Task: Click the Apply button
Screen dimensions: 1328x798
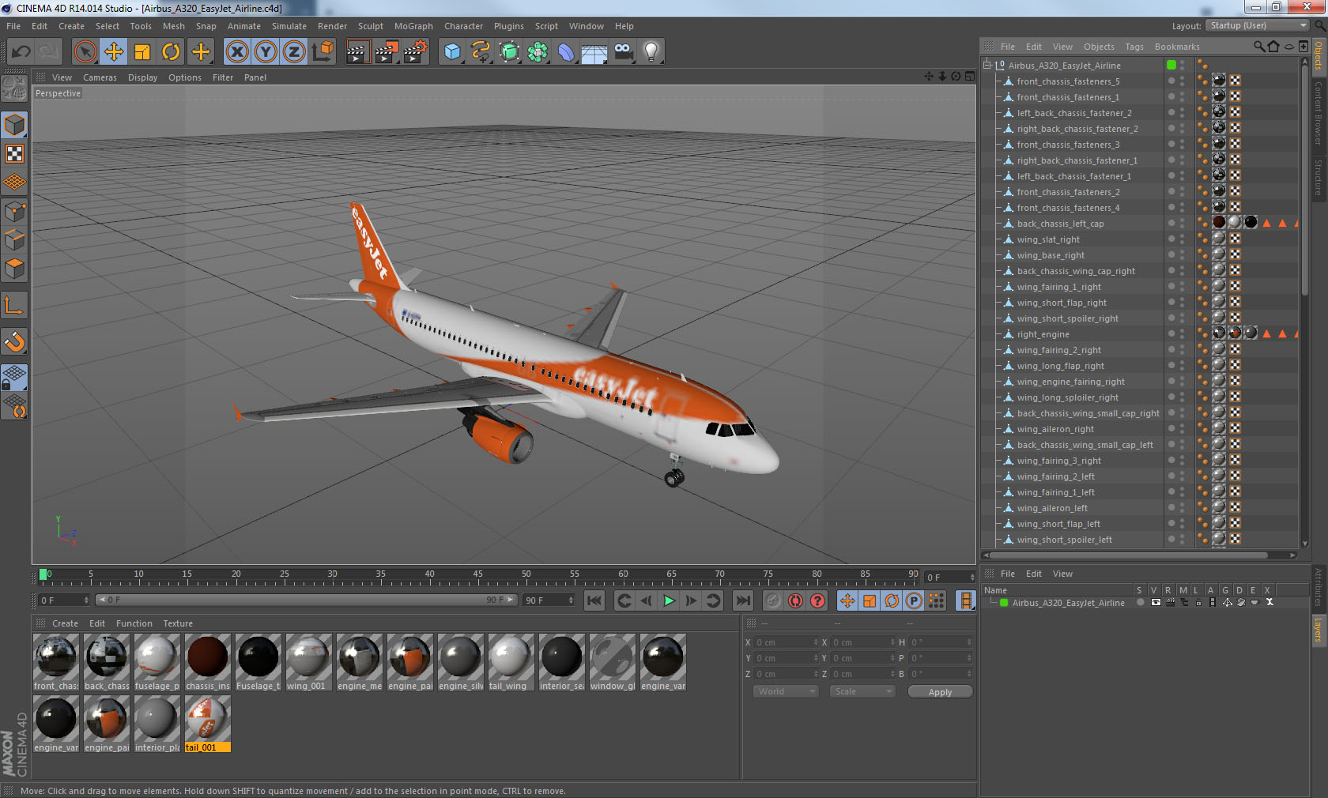Action: click(940, 692)
